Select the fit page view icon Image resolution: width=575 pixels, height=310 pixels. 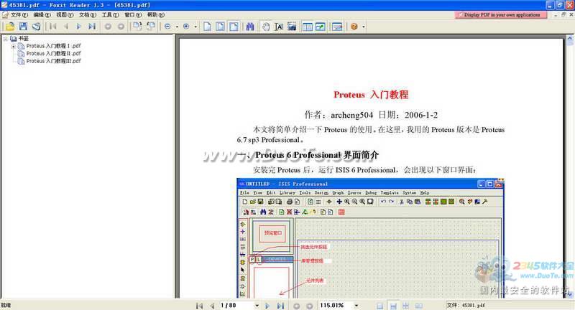tap(221, 27)
